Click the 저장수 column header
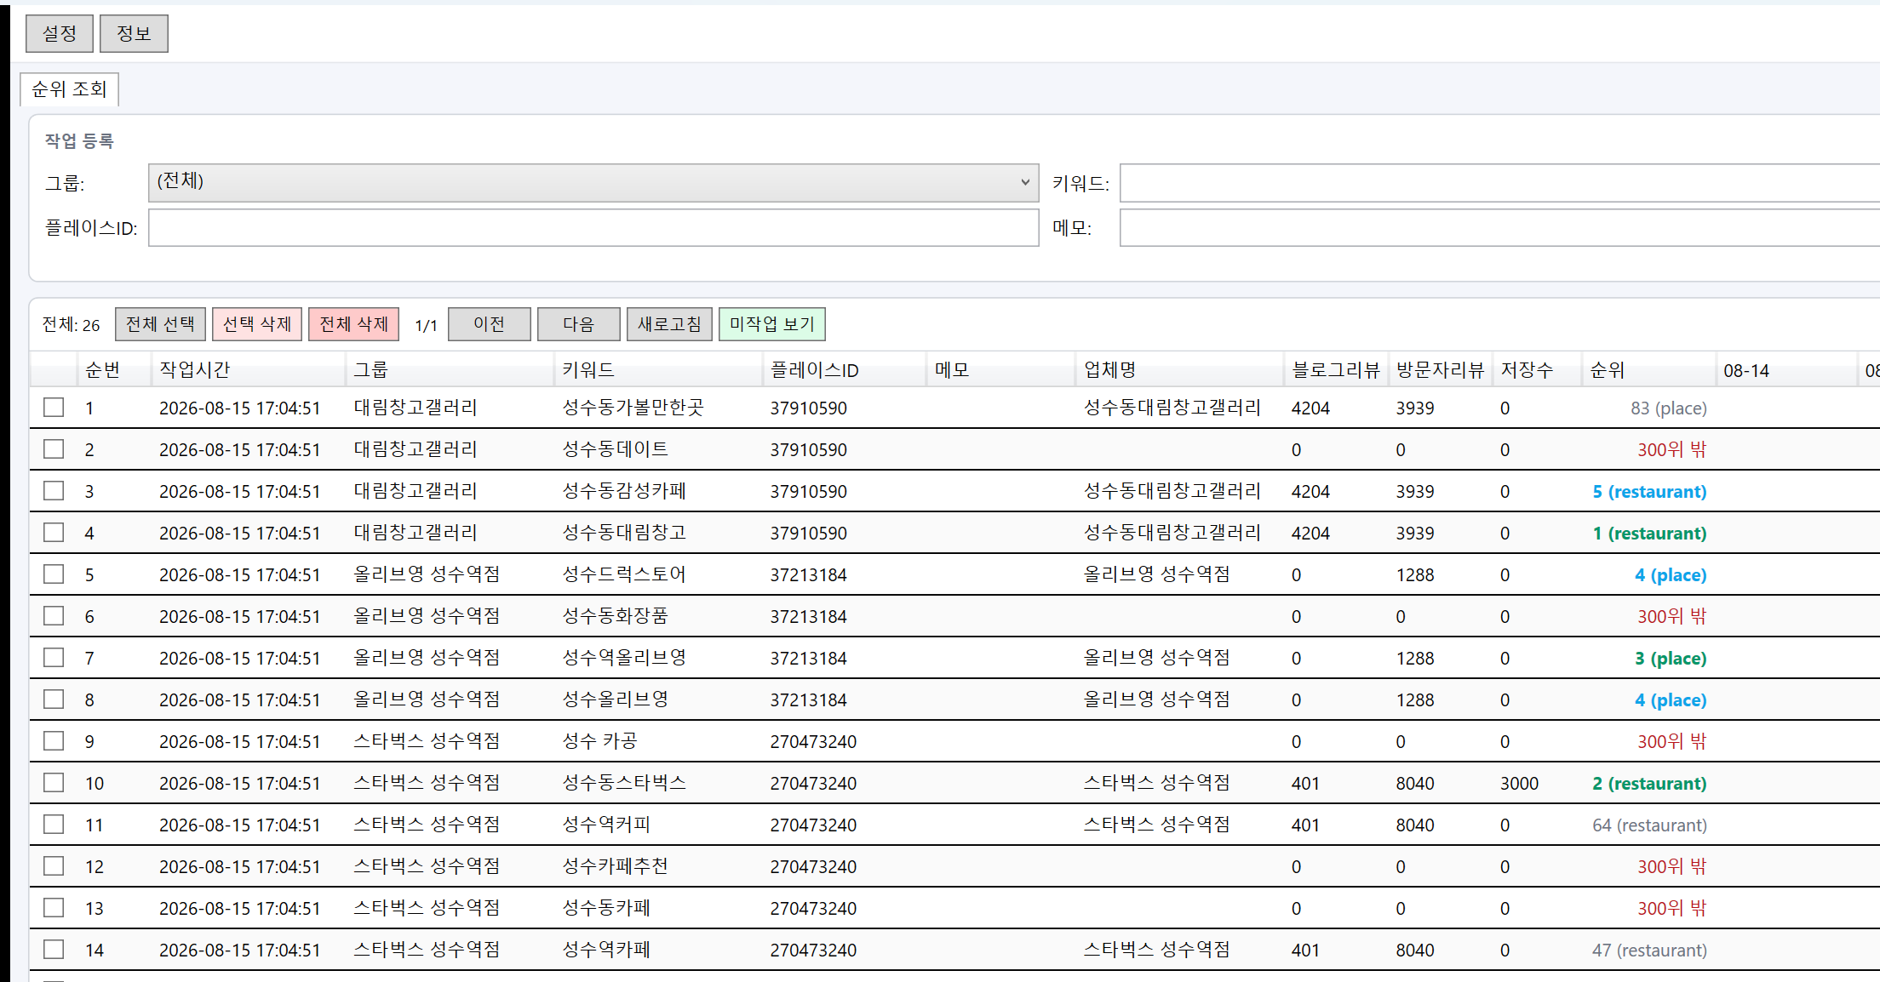Screen dimensions: 1880x982 (1537, 370)
